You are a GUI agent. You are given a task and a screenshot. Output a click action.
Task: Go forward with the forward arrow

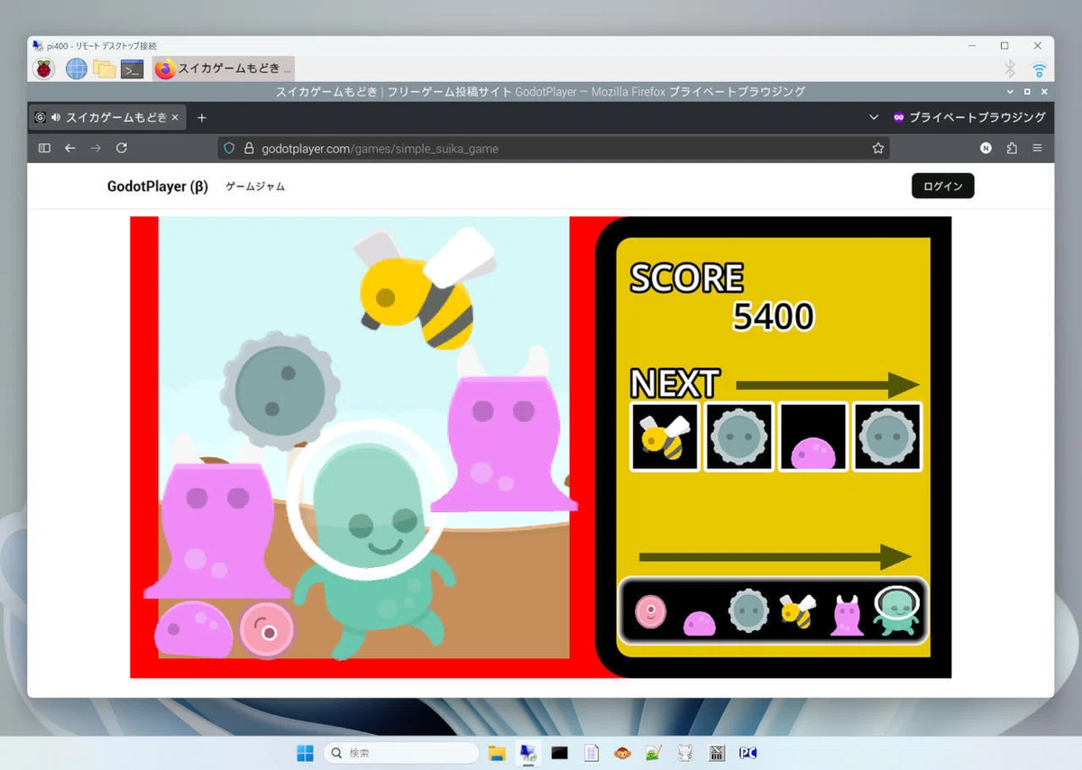tap(96, 148)
